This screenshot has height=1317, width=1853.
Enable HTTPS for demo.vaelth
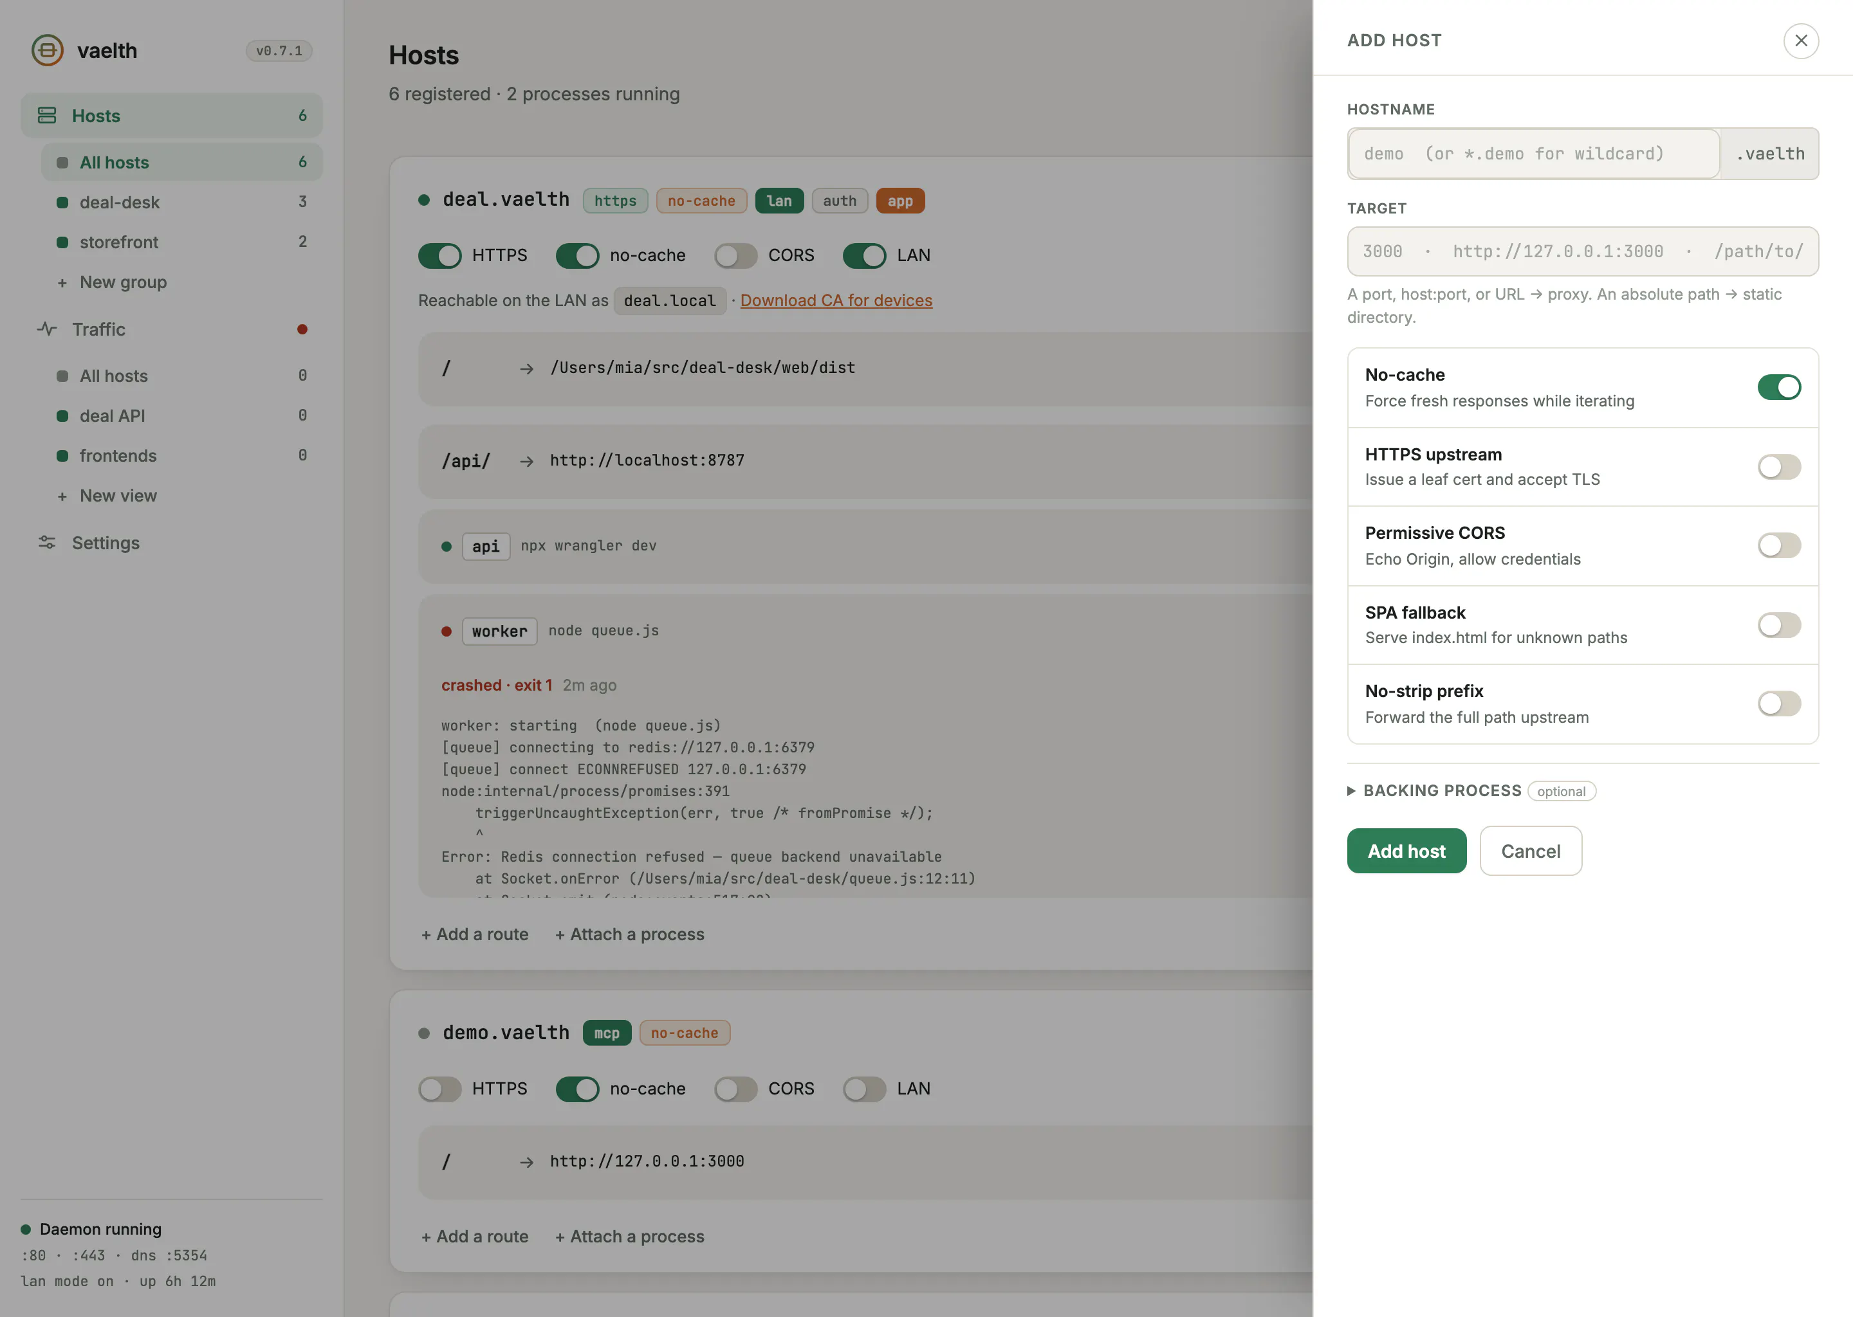click(x=439, y=1089)
